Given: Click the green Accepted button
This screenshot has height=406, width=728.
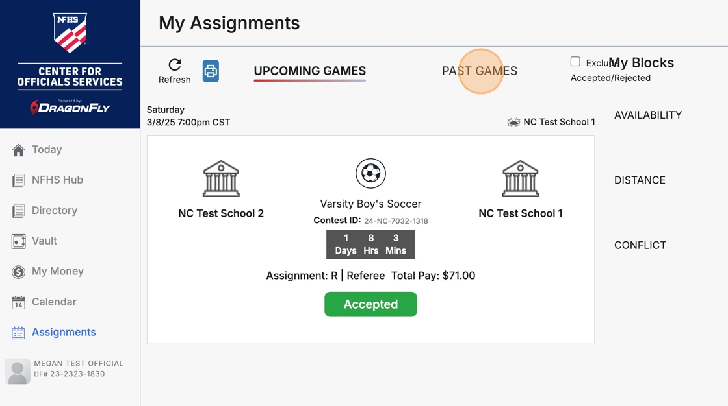Looking at the screenshot, I should pyautogui.click(x=370, y=304).
